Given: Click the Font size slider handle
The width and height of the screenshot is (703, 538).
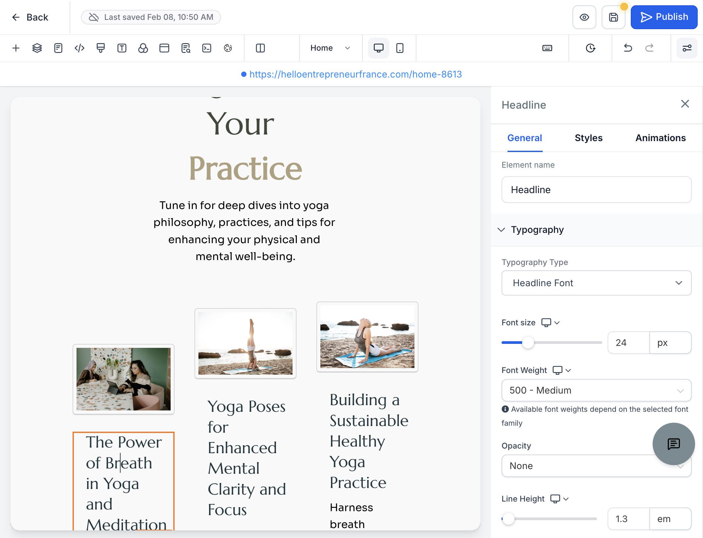Looking at the screenshot, I should [528, 343].
